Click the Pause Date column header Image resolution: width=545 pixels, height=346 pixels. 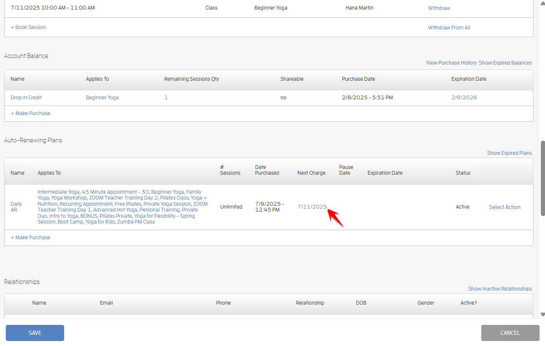pyautogui.click(x=346, y=170)
